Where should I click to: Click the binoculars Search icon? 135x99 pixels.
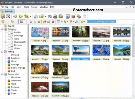50,17
